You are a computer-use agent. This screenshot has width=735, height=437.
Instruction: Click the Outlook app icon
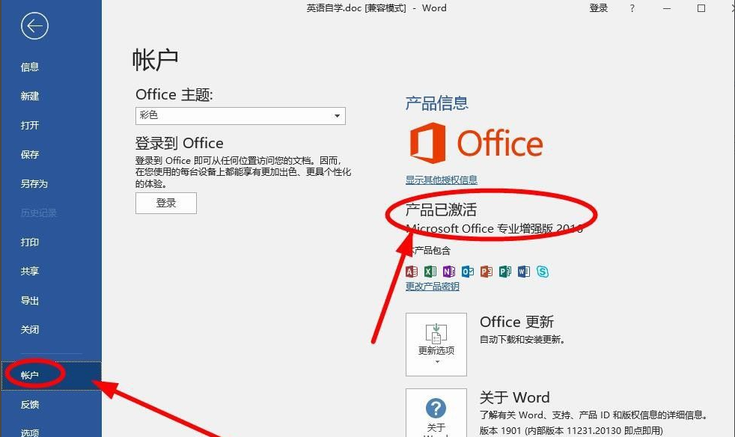(467, 272)
